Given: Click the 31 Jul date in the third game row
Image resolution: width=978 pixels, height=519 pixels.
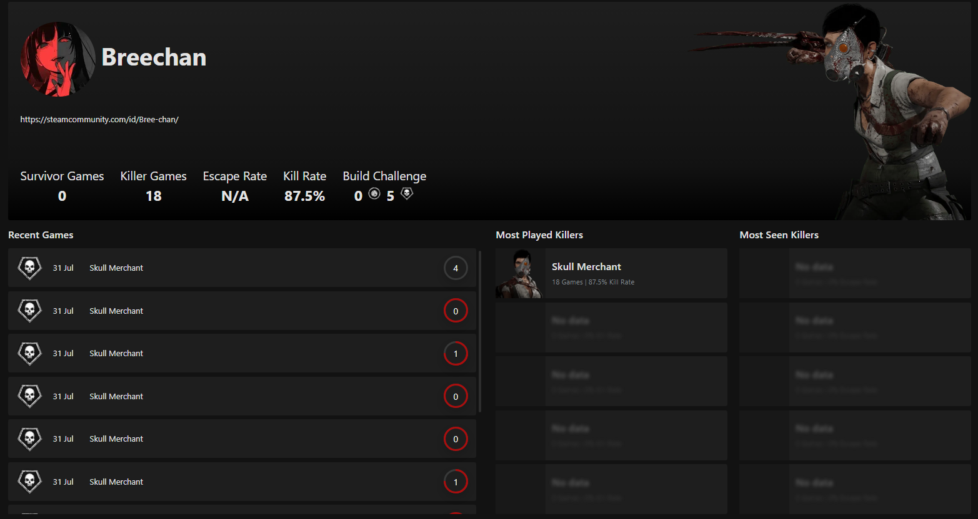Looking at the screenshot, I should click(63, 353).
